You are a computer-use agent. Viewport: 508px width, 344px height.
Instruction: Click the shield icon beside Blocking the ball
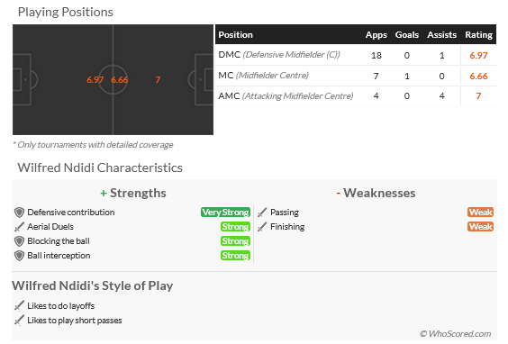pyautogui.click(x=20, y=241)
